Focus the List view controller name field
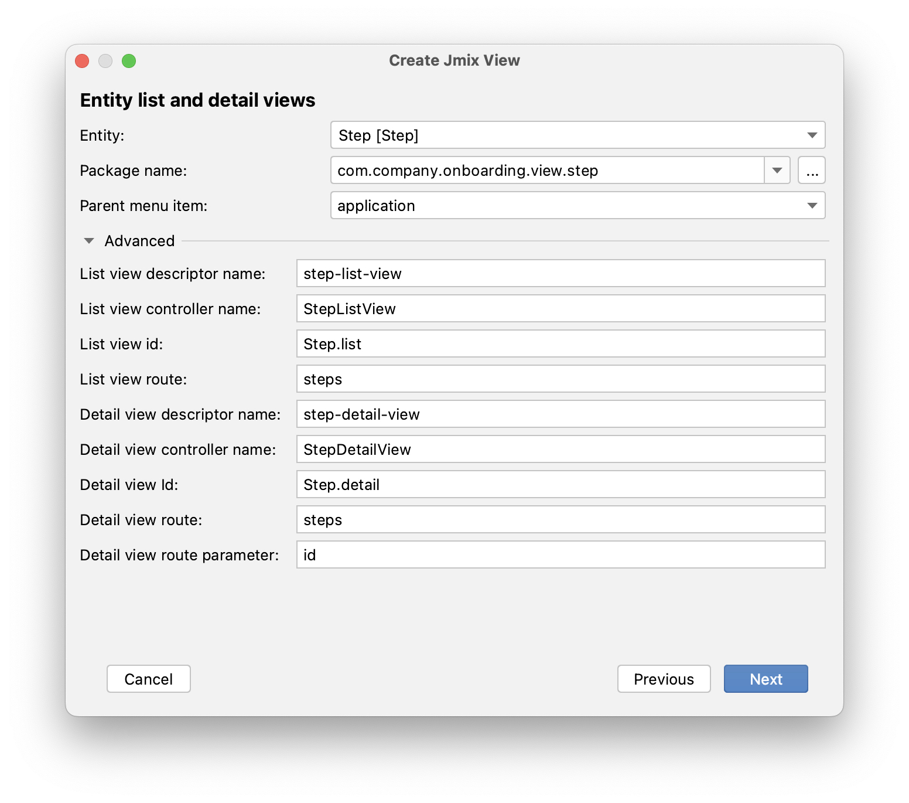Image resolution: width=909 pixels, height=803 pixels. 561,309
